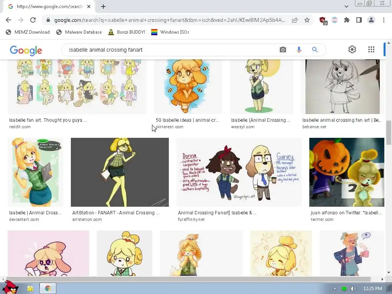
Task: Click the 'Animal Crossing Fanart] Isabelle &' caption
Action: pos(217,213)
